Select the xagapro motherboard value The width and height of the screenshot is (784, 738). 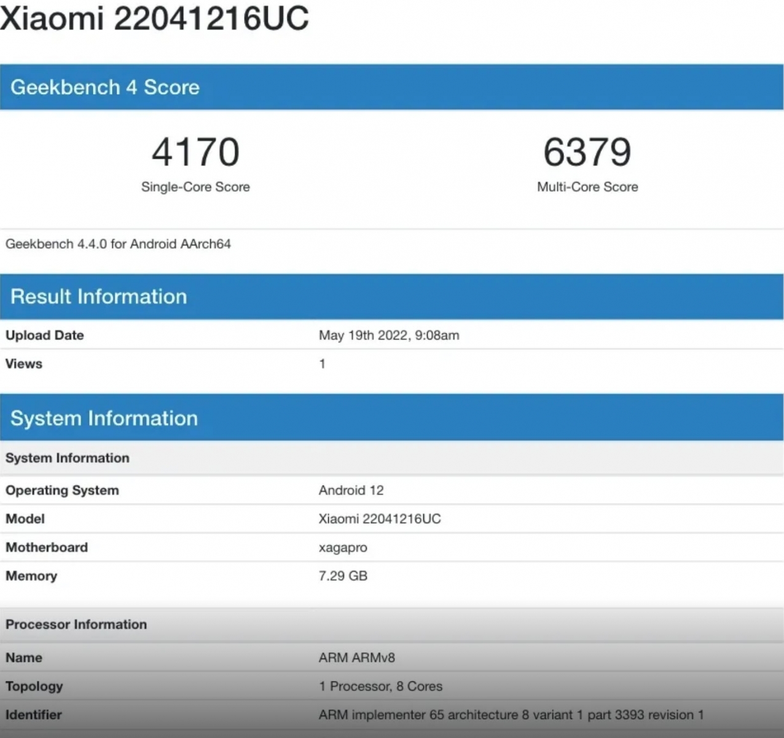tap(343, 547)
